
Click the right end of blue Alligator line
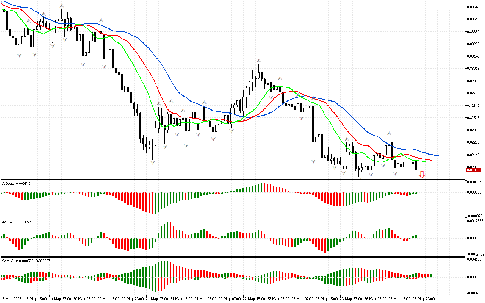440,156
